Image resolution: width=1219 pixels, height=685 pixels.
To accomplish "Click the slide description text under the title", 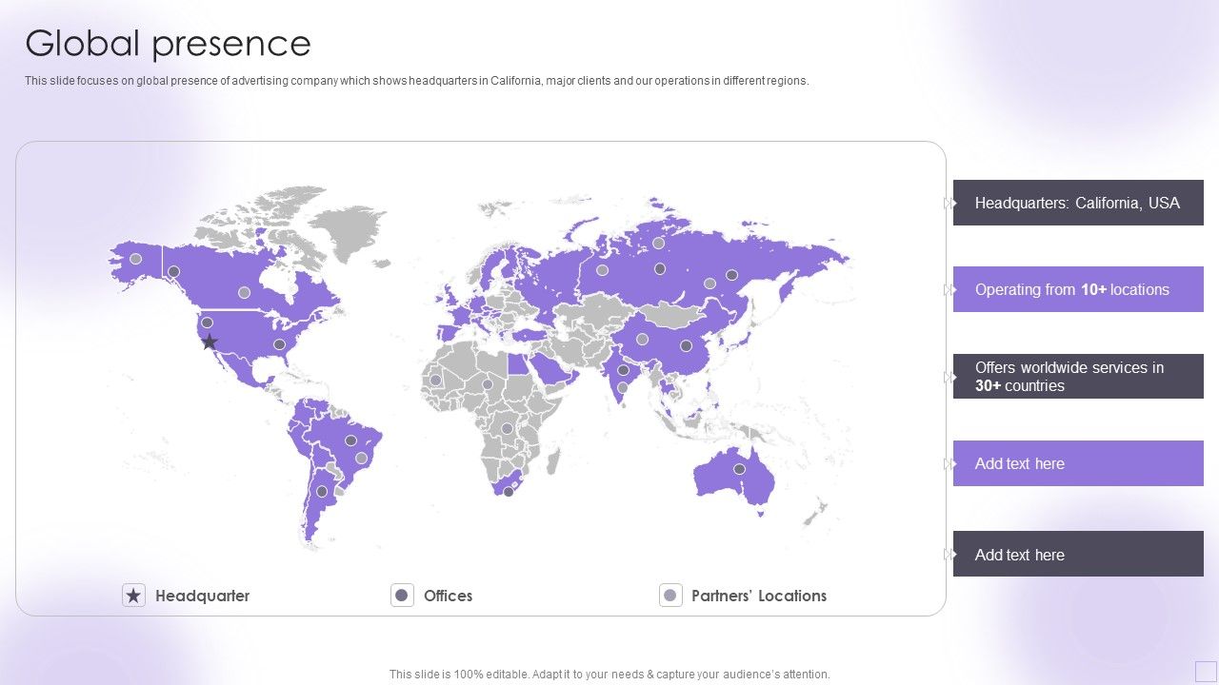I will (417, 81).
